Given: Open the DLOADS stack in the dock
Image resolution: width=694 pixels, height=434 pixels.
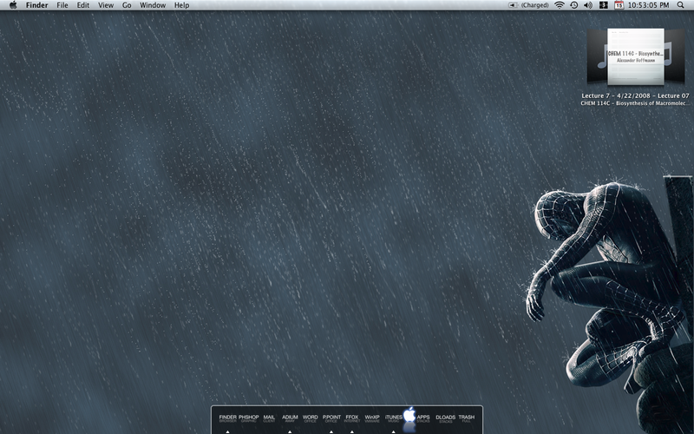Looking at the screenshot, I should pyautogui.click(x=445, y=419).
